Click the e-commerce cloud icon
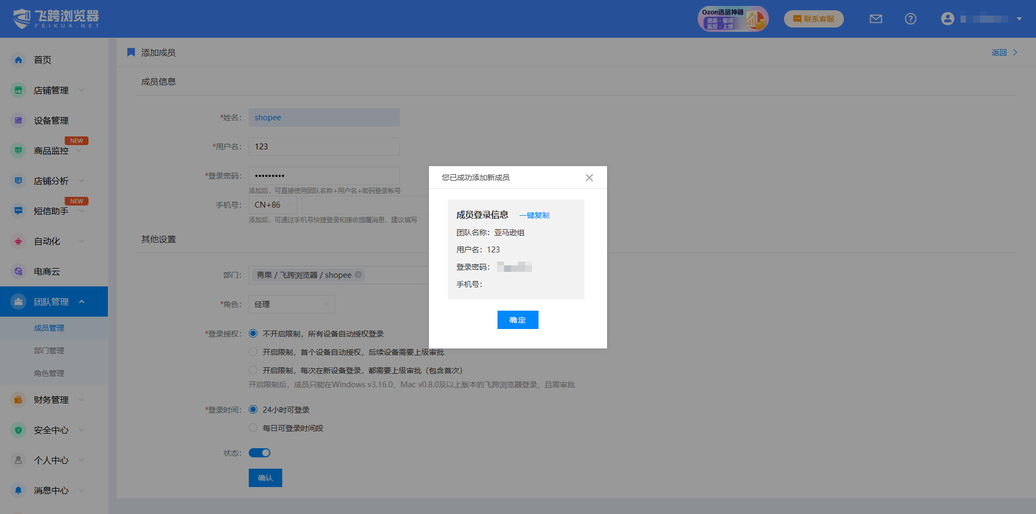 click(18, 271)
